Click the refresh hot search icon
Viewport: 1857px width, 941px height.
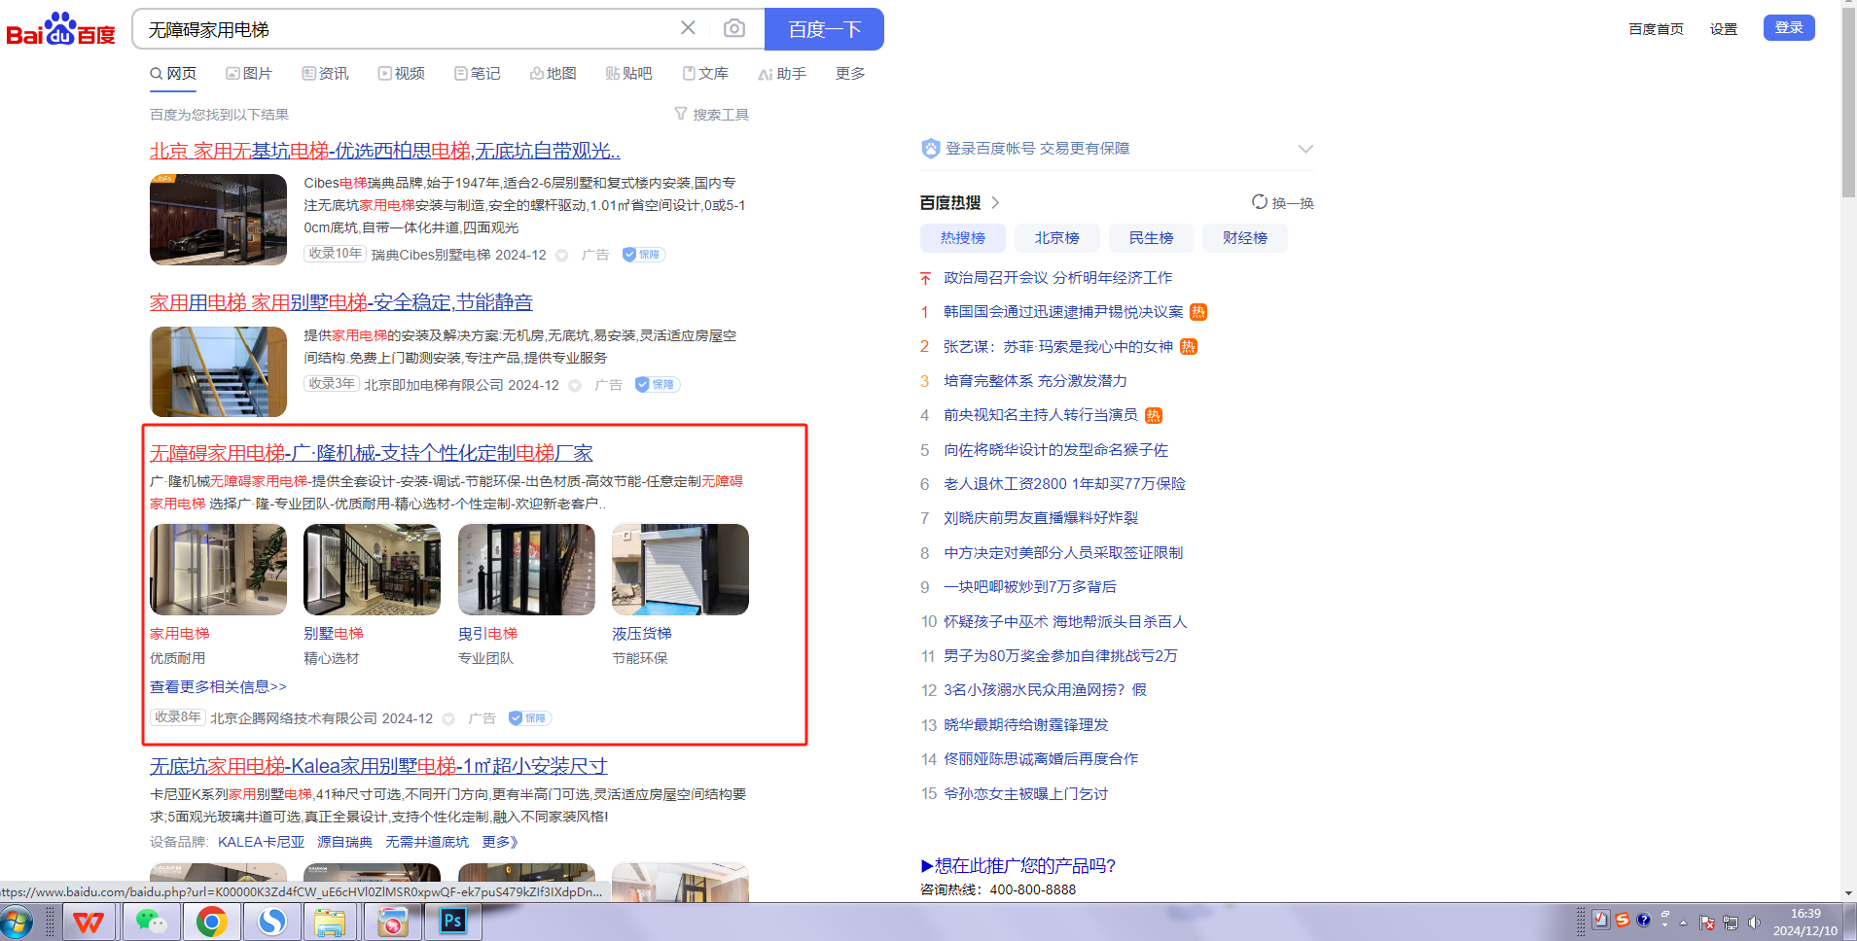(1260, 202)
